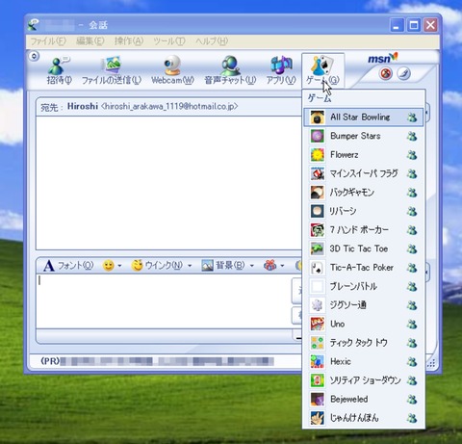Click buddy icon beside Uno
This screenshot has width=462, height=444.
pyautogui.click(x=412, y=325)
